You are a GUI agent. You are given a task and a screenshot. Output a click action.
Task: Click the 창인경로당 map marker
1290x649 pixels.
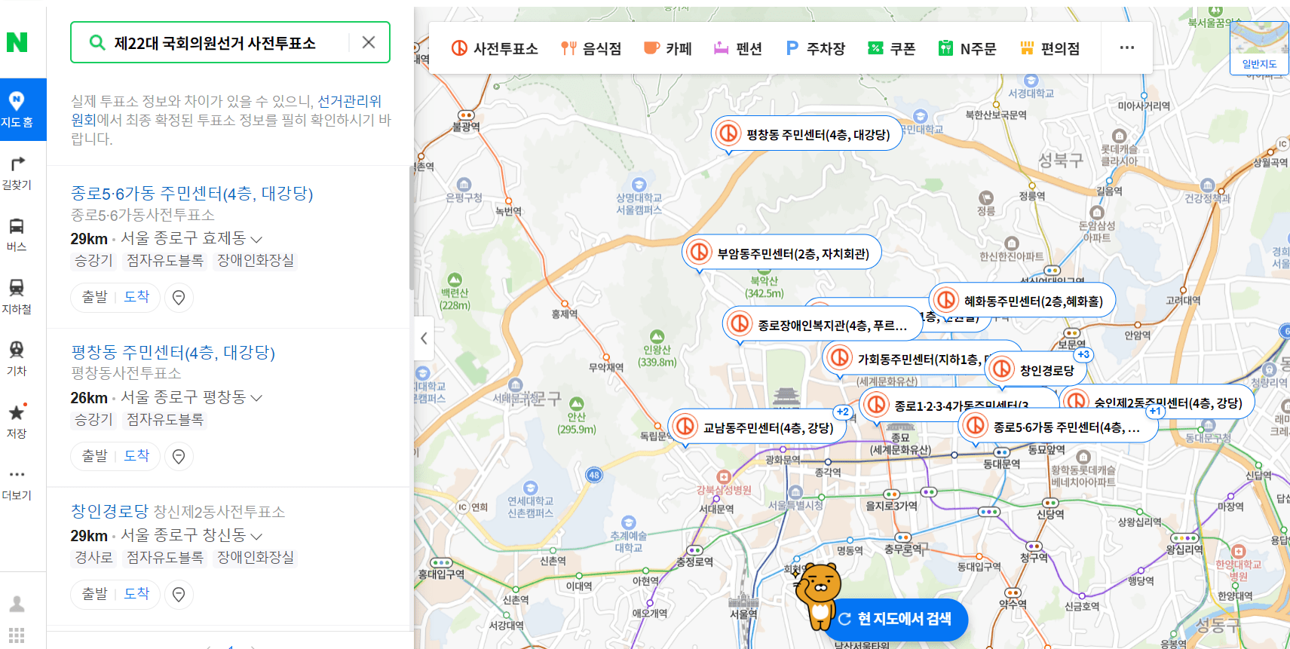tap(1036, 369)
